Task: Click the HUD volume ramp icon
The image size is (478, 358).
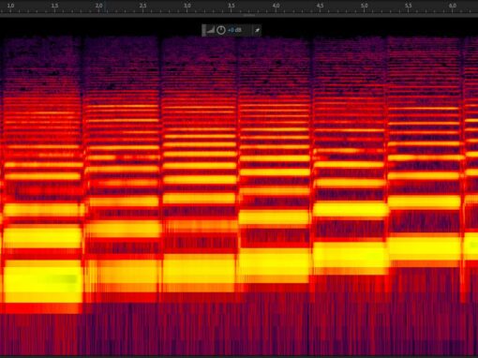Action: pos(211,30)
